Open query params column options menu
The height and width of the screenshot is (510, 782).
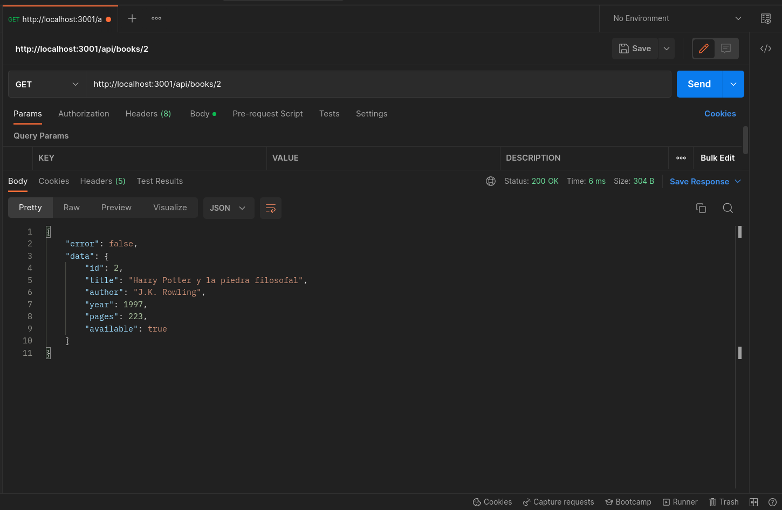[681, 158]
